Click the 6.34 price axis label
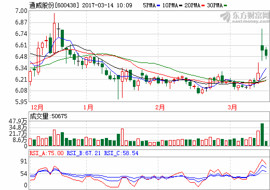Image resolution: width=270 pixels, height=190 pixels. coord(21,68)
